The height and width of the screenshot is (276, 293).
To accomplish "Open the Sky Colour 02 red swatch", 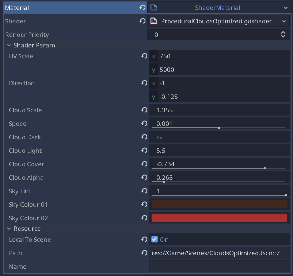I will [x=219, y=218].
